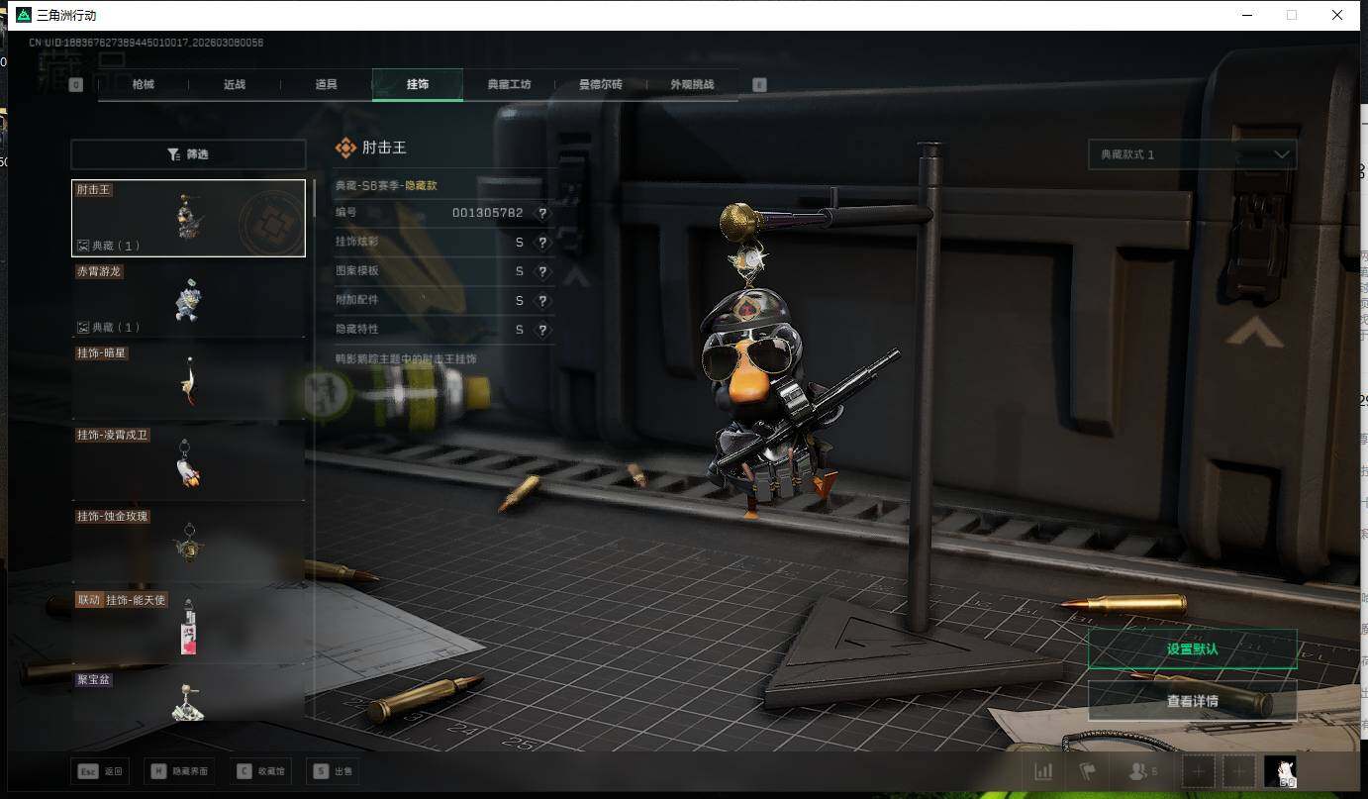Switch to the 枪械 tab
Image resolution: width=1368 pixels, height=799 pixels.
[144, 85]
